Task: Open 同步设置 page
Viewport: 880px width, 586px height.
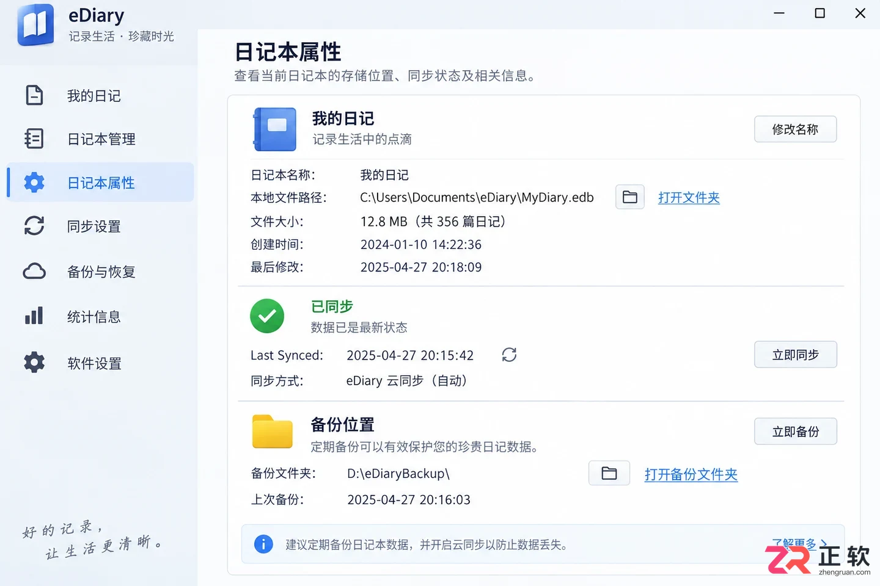Action: [x=100, y=226]
